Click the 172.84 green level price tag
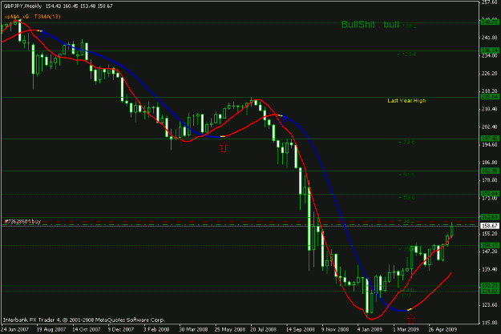 coord(490,194)
